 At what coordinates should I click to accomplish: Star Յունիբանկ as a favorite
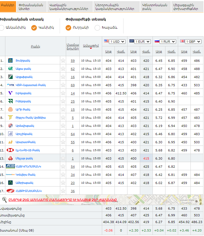click(63, 60)
